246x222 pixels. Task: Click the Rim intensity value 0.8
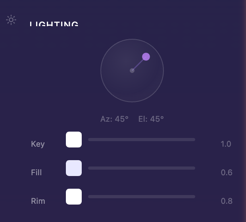227,201
